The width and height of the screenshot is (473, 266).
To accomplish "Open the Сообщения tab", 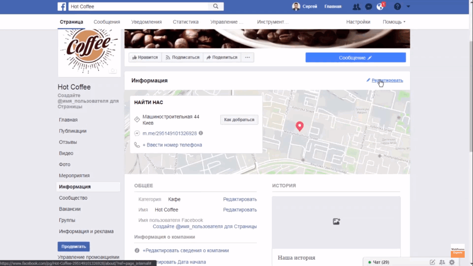I will [107, 22].
